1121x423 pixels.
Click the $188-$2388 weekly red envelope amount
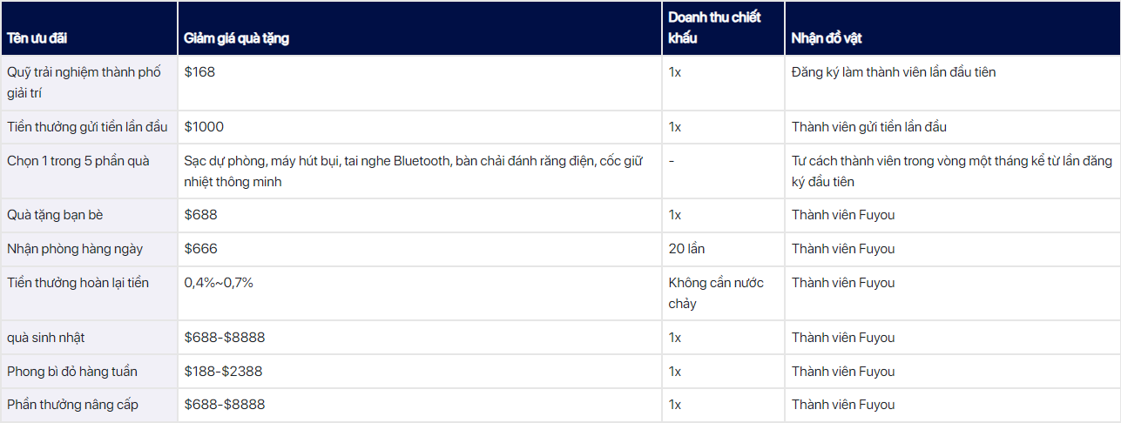[x=223, y=372]
